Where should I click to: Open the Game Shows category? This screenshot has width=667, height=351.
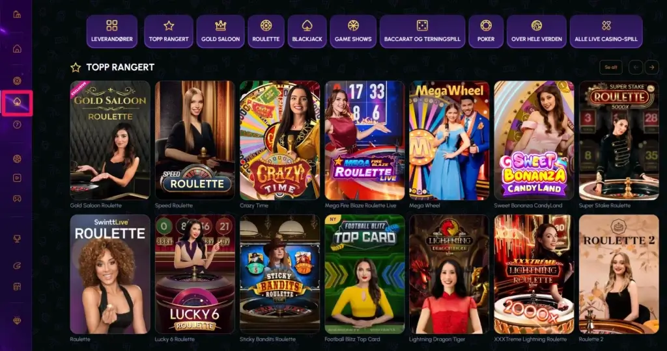[353, 31]
